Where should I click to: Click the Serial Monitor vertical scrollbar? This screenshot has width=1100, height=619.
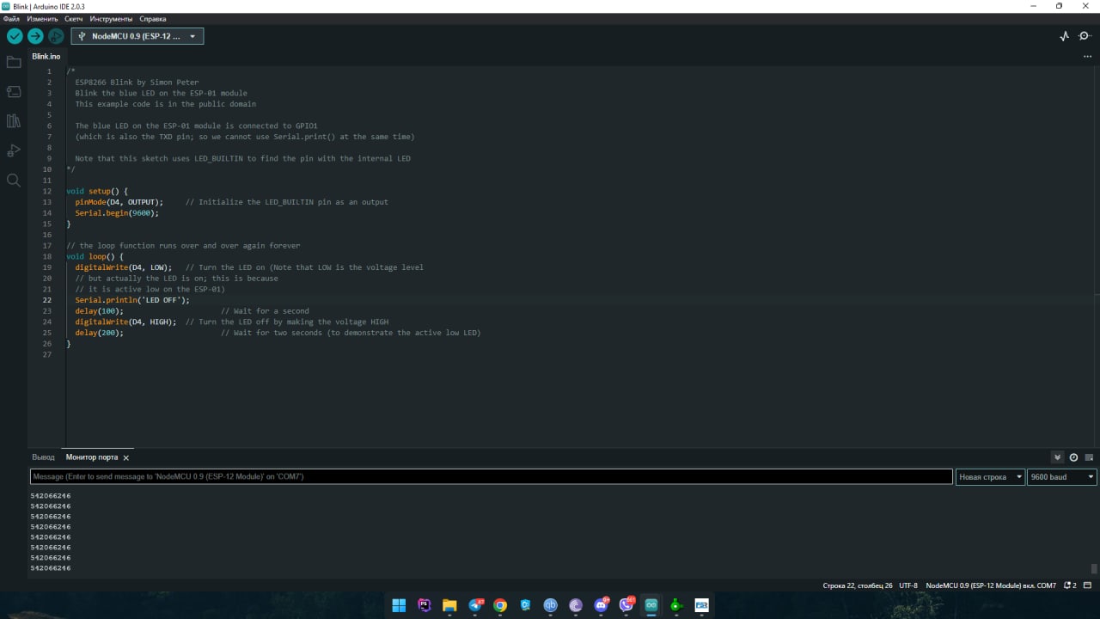pyautogui.click(x=1094, y=568)
